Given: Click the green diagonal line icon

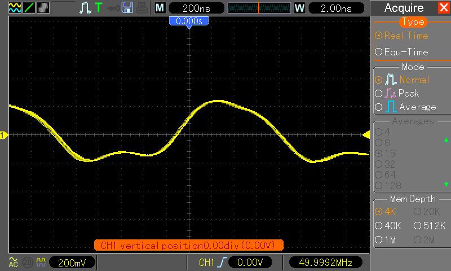Looking at the screenshot, I should click(29, 7).
